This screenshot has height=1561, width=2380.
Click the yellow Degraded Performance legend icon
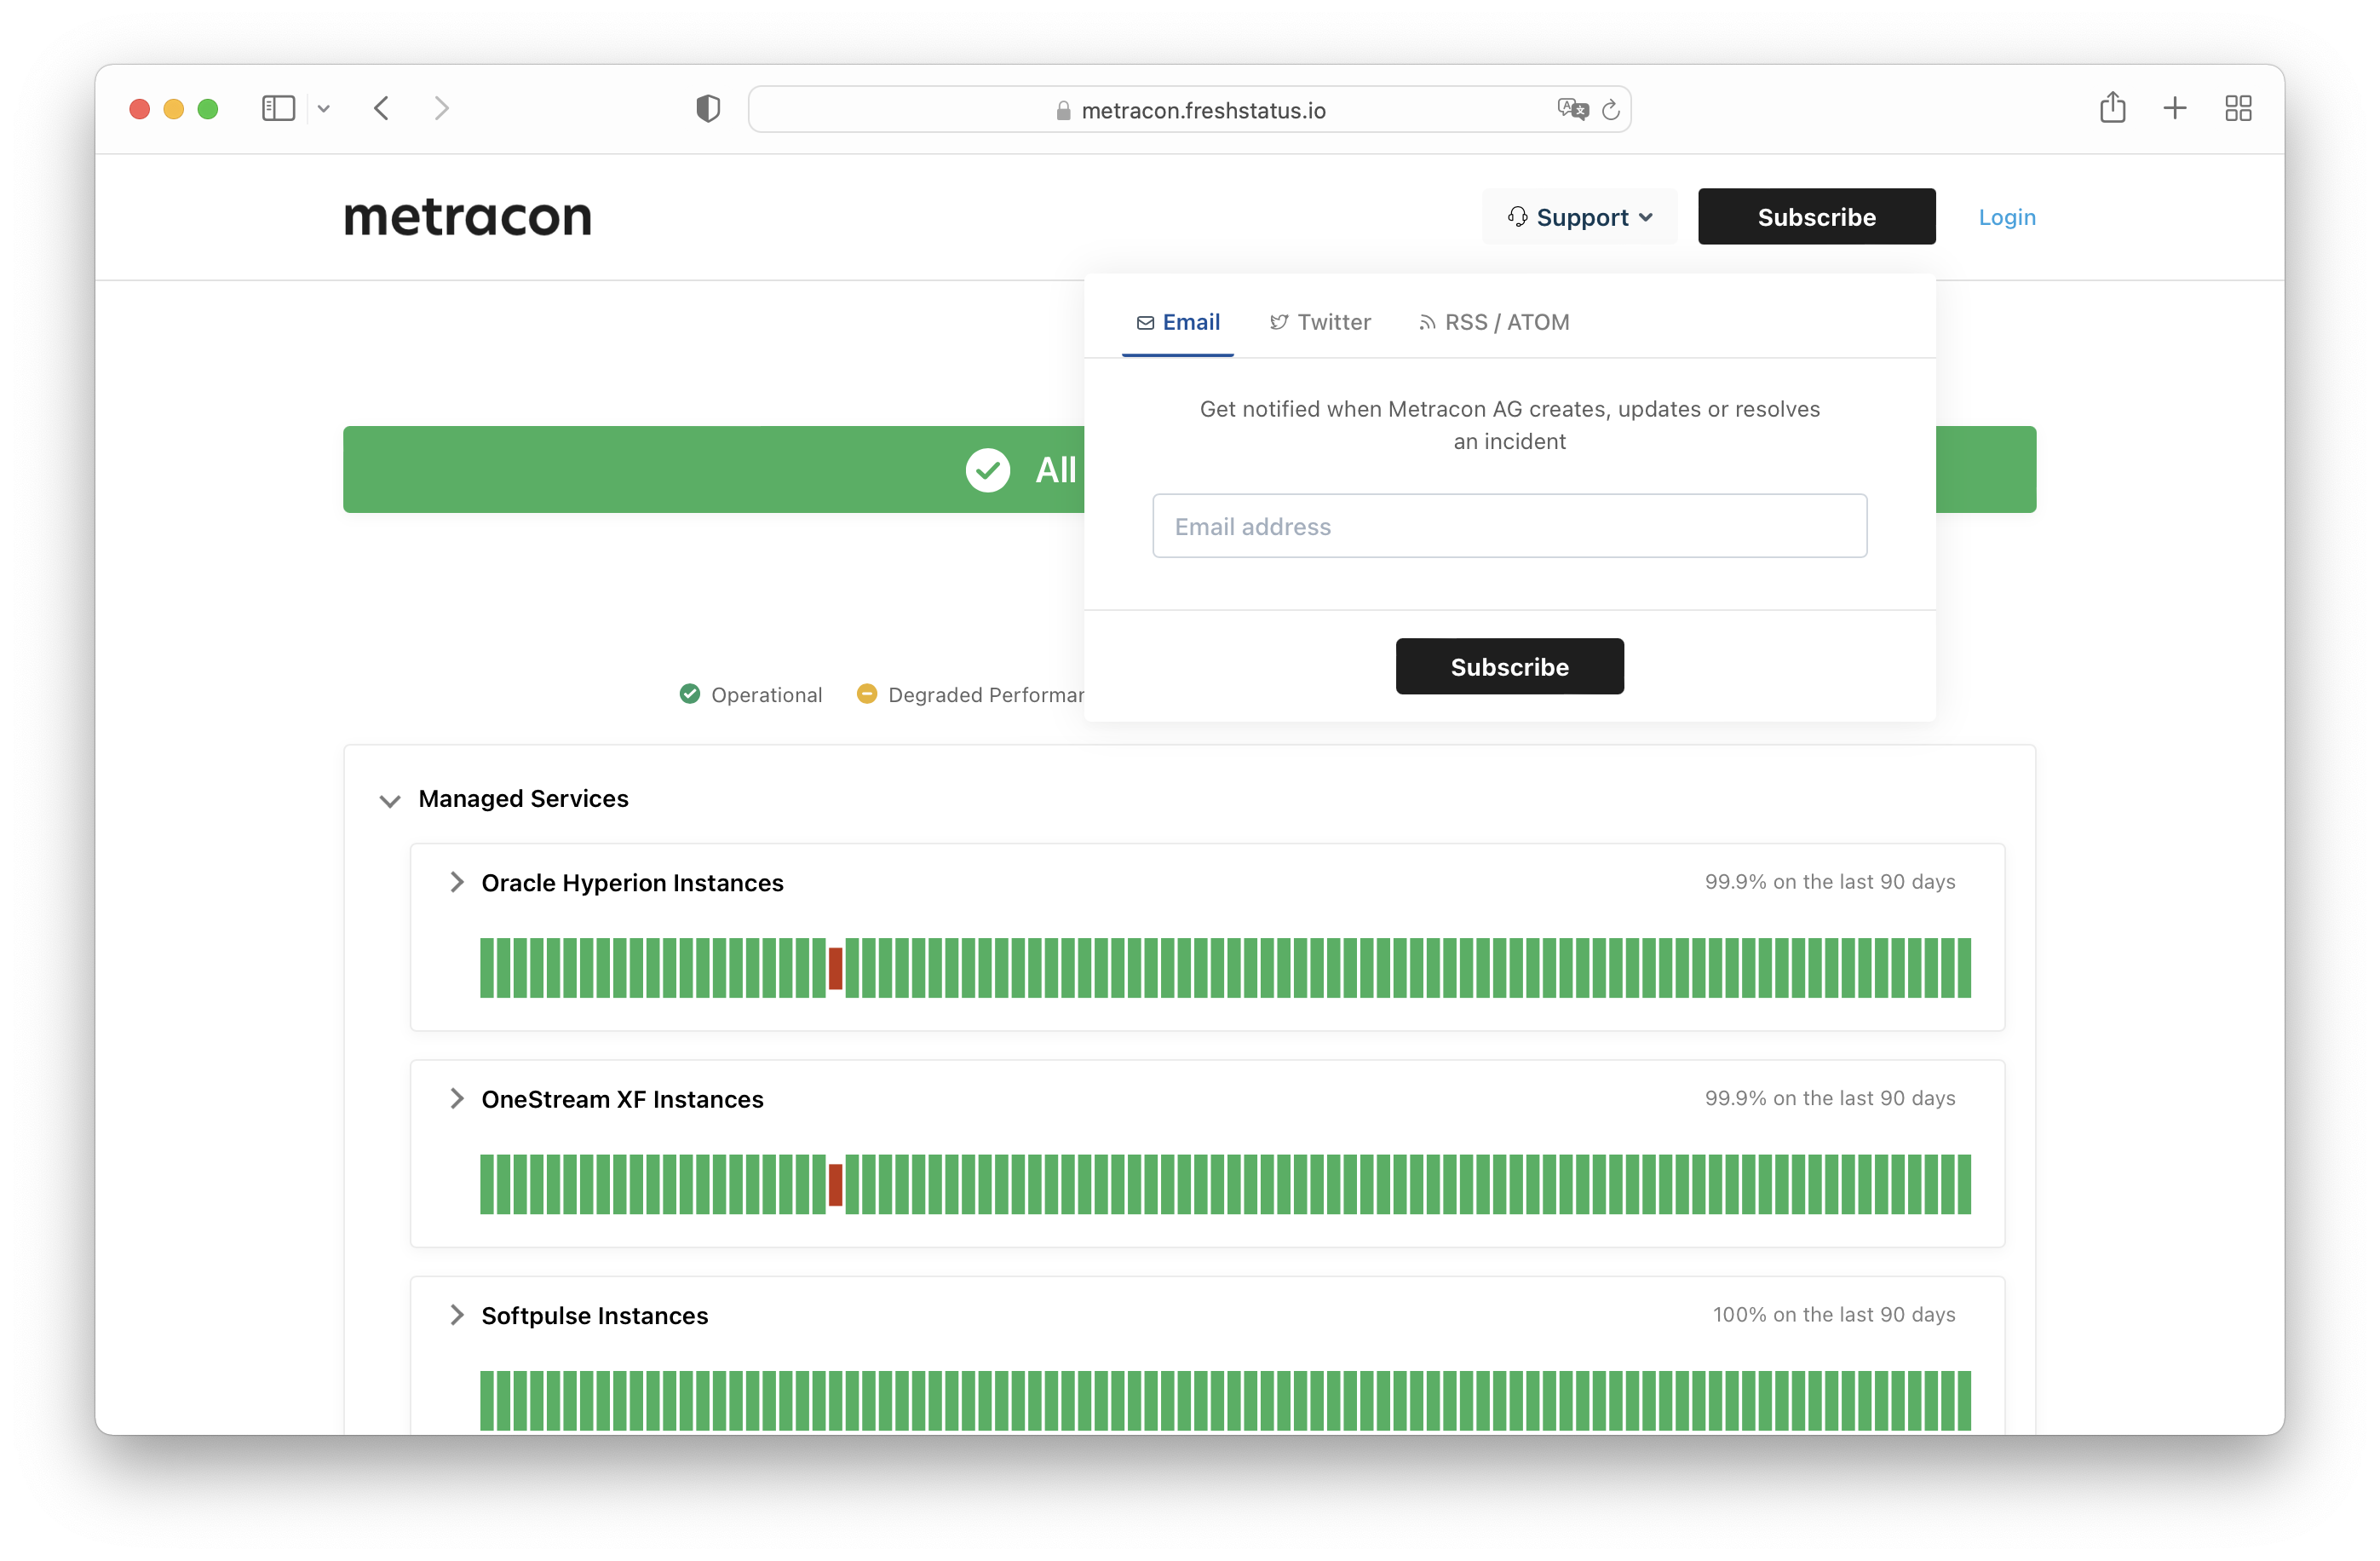(x=867, y=694)
